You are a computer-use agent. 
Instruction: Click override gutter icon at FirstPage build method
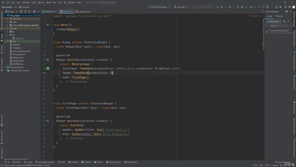click(48, 121)
